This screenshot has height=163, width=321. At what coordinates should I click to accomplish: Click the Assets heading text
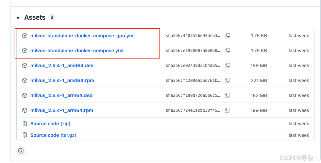click(x=35, y=17)
